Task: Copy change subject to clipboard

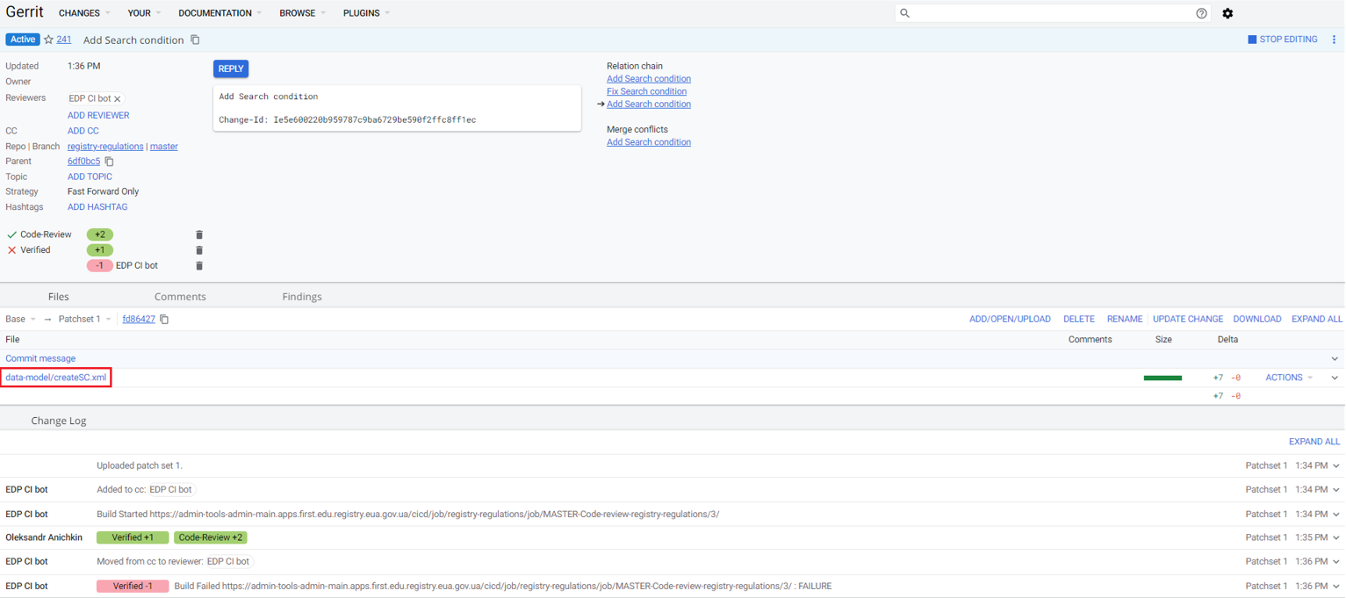Action: pos(195,40)
